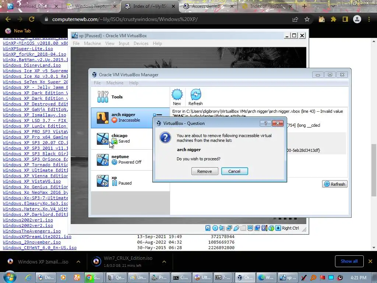Open the command prompt taskbar button
Viewport: 377px width, 283px height.
[181, 277]
